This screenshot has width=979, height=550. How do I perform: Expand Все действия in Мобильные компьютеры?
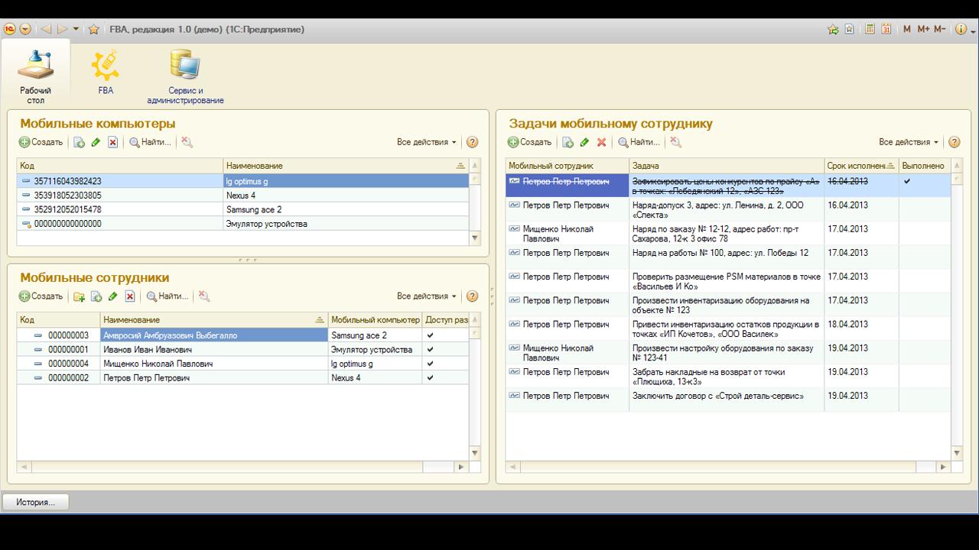[x=426, y=142]
